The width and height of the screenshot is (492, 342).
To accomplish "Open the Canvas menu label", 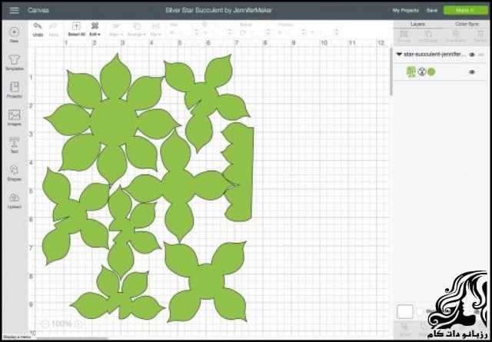I will 38,10.
